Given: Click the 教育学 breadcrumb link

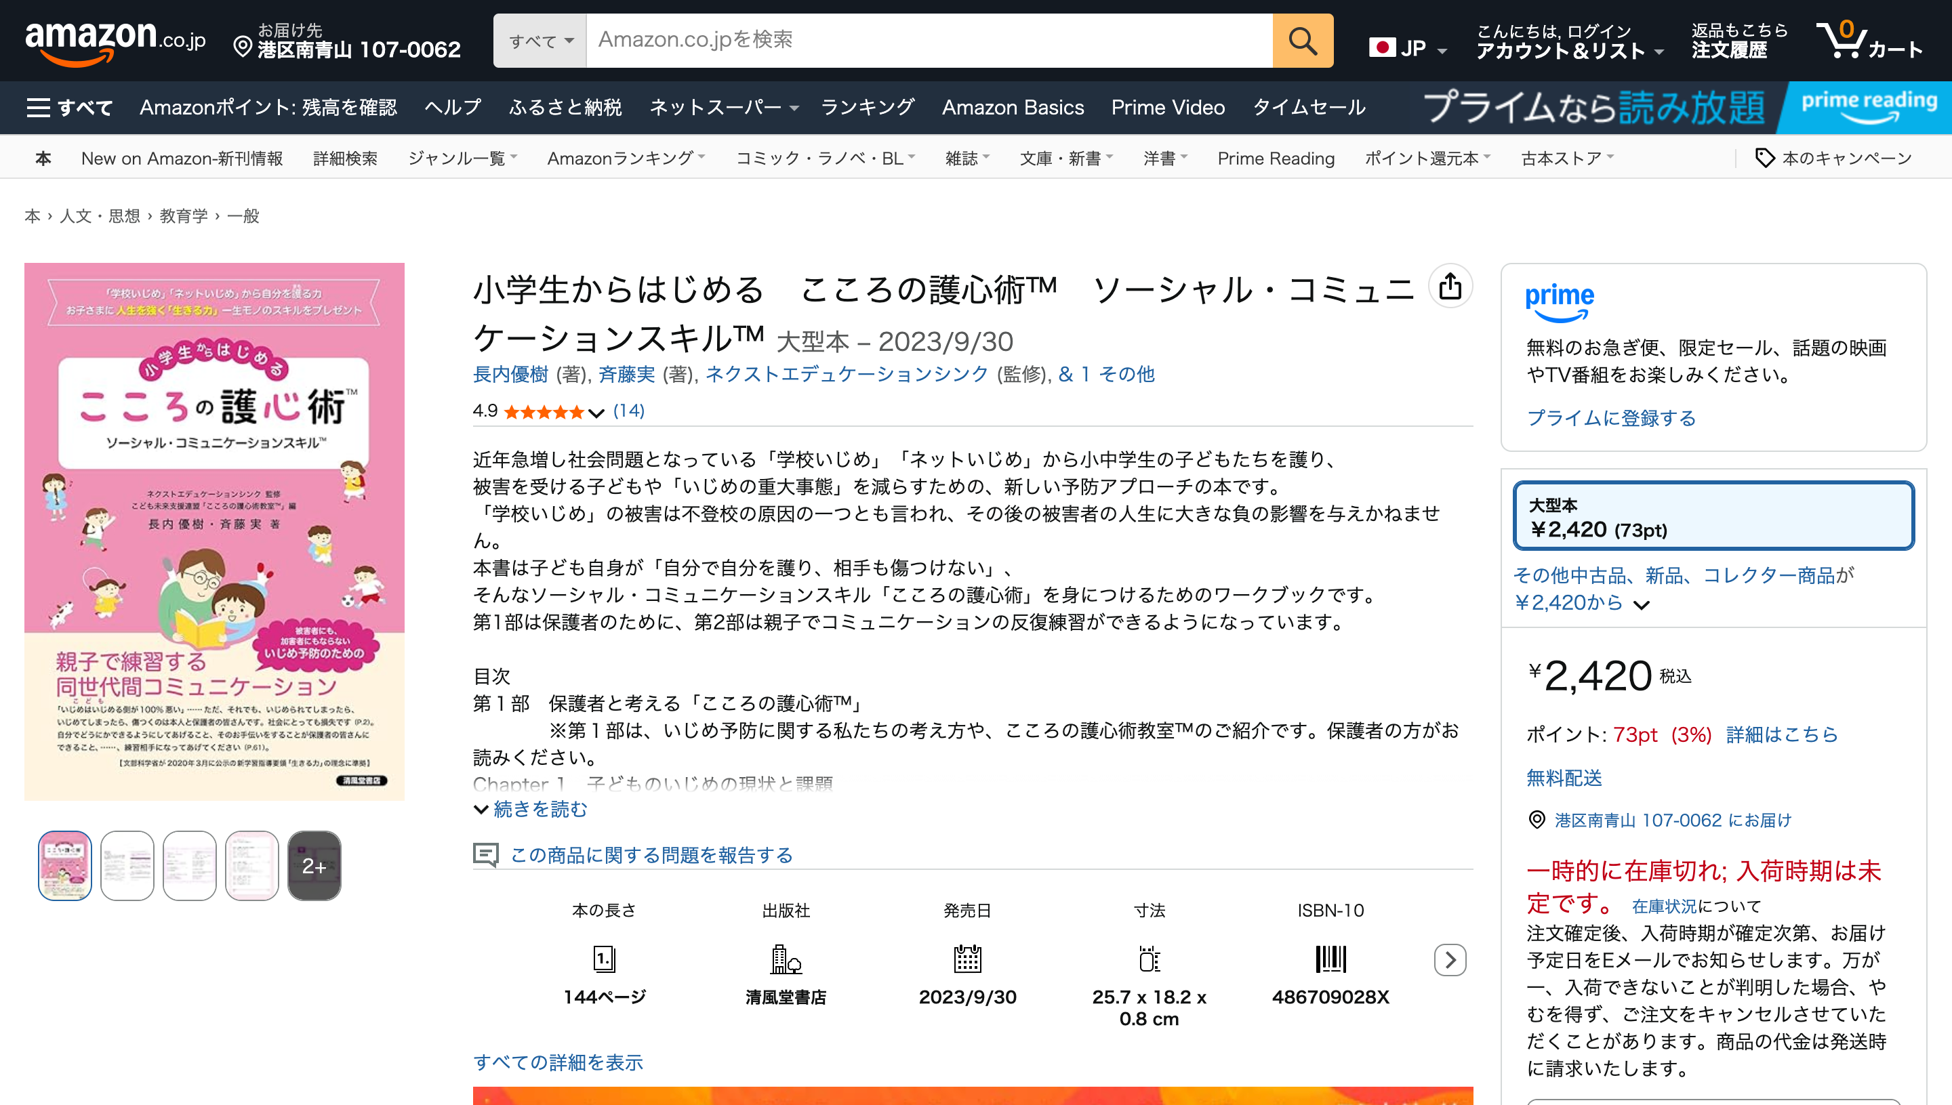Looking at the screenshot, I should click(183, 215).
